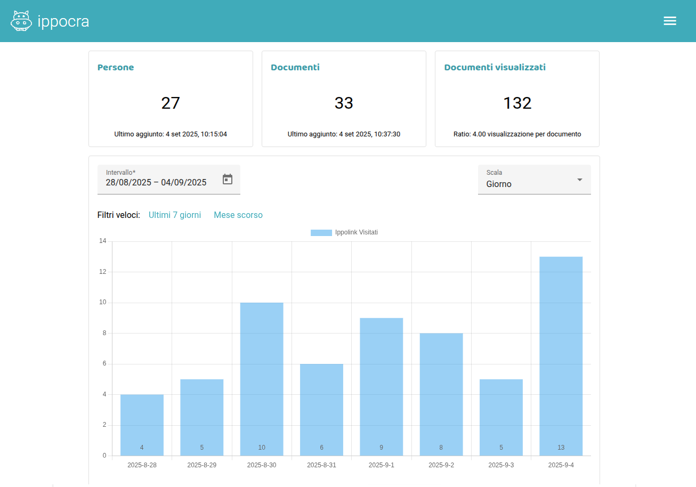Open the hamburger navigation menu
696x487 pixels.
[x=670, y=21]
